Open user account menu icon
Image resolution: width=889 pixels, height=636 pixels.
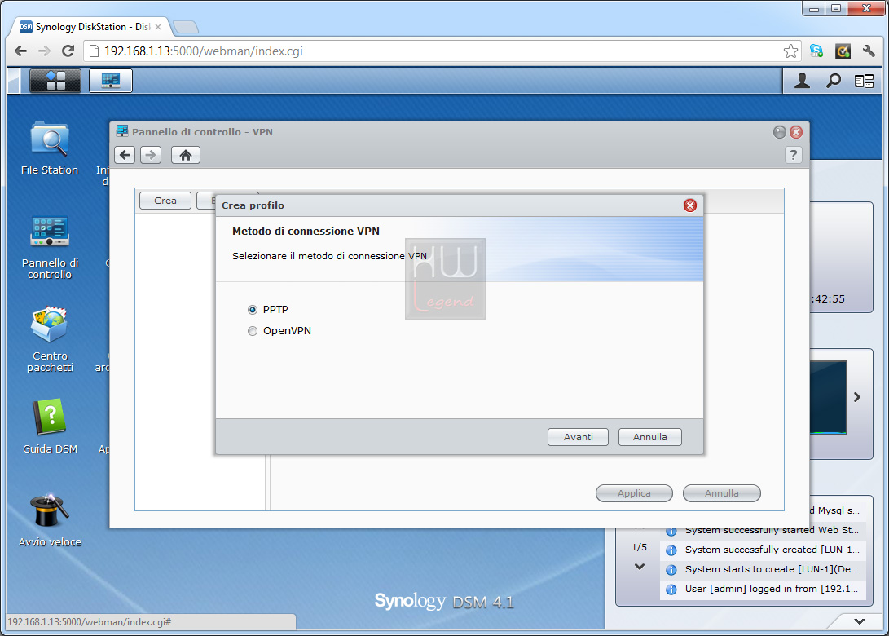[x=802, y=81]
